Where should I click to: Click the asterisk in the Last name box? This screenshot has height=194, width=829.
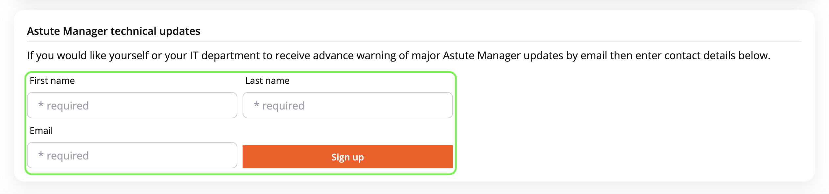click(x=256, y=105)
